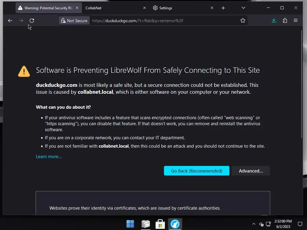The image size is (307, 230).
Task: Click the page vertical scrollbar
Action: (x=302, y=84)
